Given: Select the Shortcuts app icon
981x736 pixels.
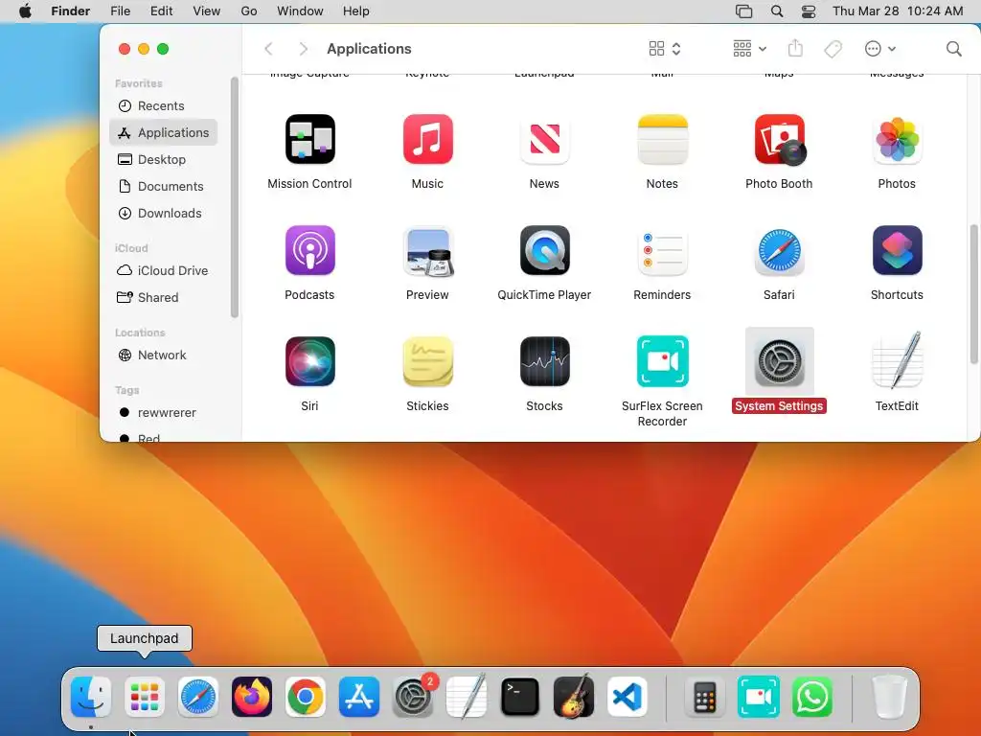Looking at the screenshot, I should pyautogui.click(x=897, y=250).
